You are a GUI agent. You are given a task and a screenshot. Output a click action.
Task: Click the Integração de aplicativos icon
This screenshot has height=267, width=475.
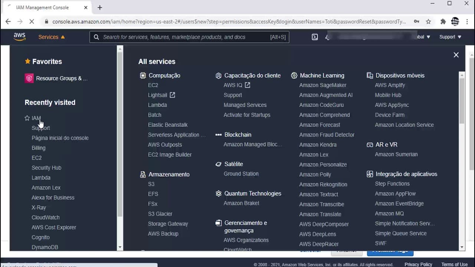(370, 174)
